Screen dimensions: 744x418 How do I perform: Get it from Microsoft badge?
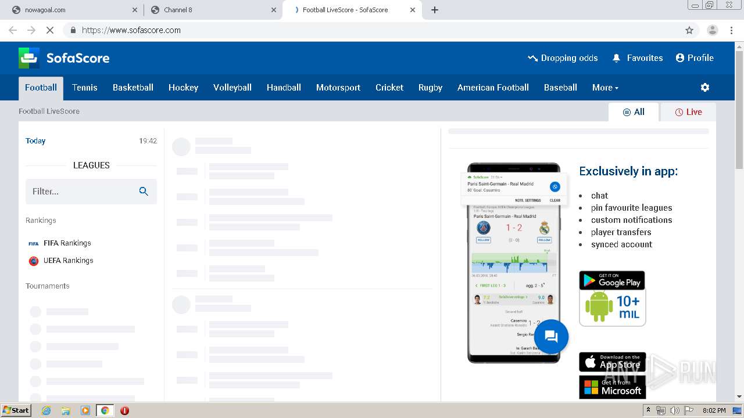(x=612, y=387)
